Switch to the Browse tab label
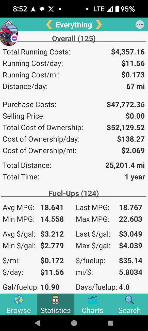 [x=19, y=310]
